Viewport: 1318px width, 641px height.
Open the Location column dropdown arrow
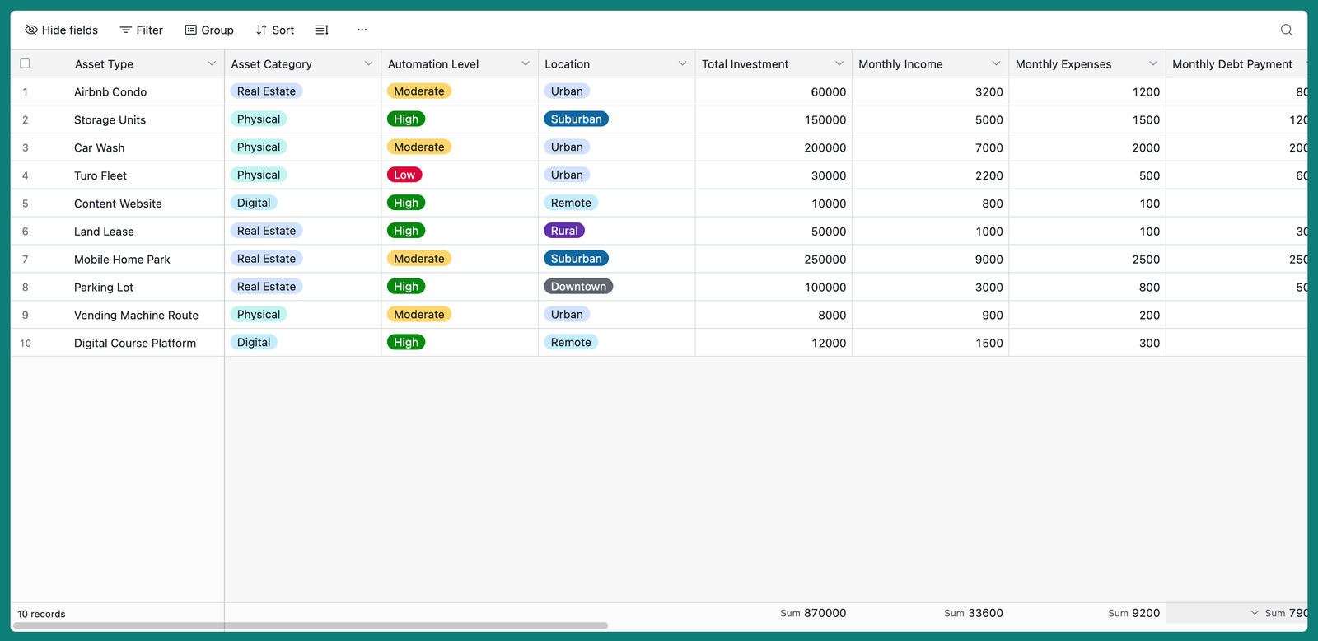point(682,63)
